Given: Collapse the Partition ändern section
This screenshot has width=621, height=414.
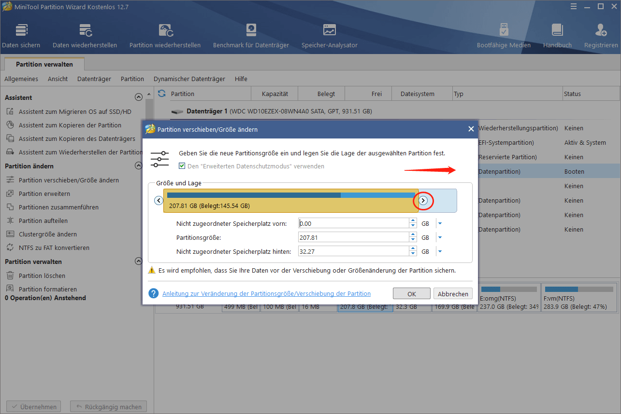Looking at the screenshot, I should [139, 165].
